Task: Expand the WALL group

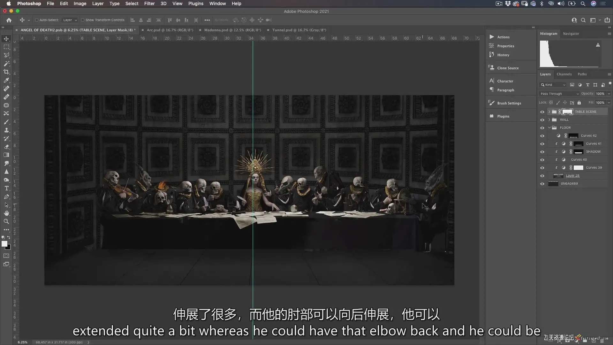Action: point(549,120)
